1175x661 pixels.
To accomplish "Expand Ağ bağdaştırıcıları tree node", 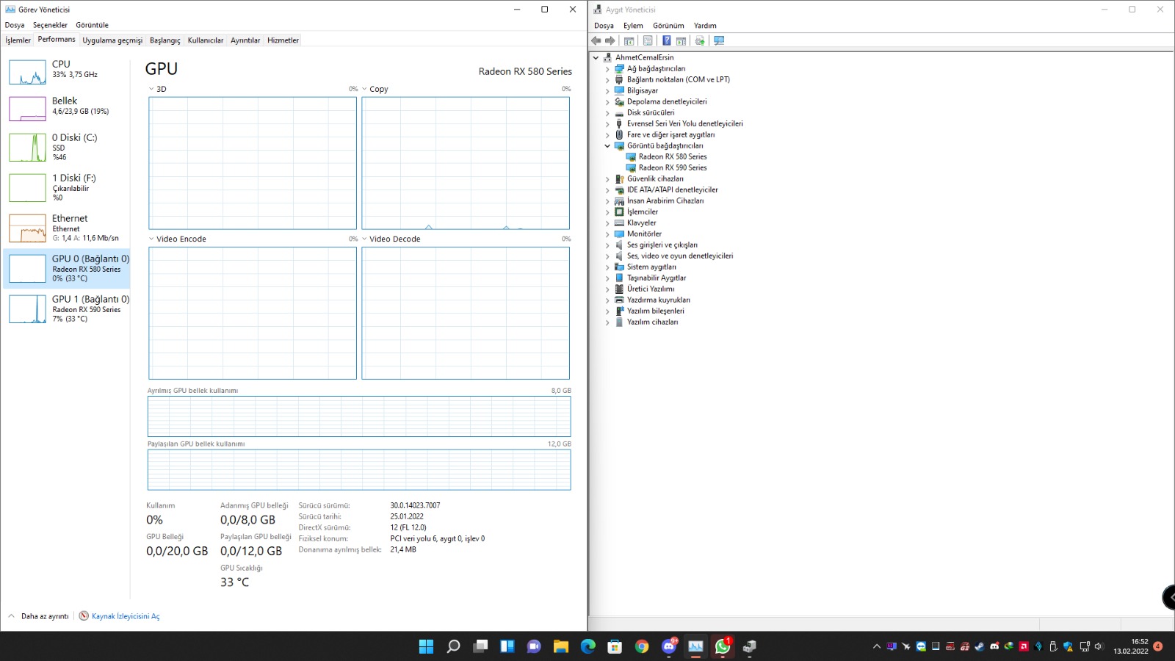I will click(607, 68).
